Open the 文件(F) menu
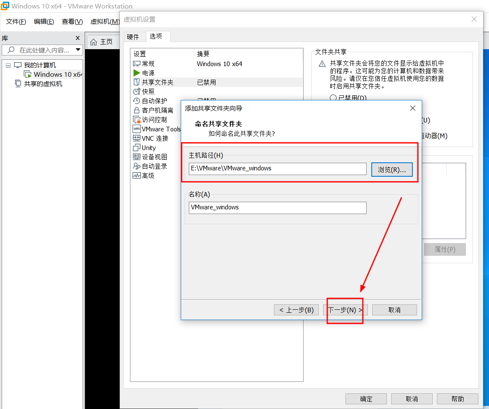Screen dimensions: 489x409 pyautogui.click(x=16, y=22)
